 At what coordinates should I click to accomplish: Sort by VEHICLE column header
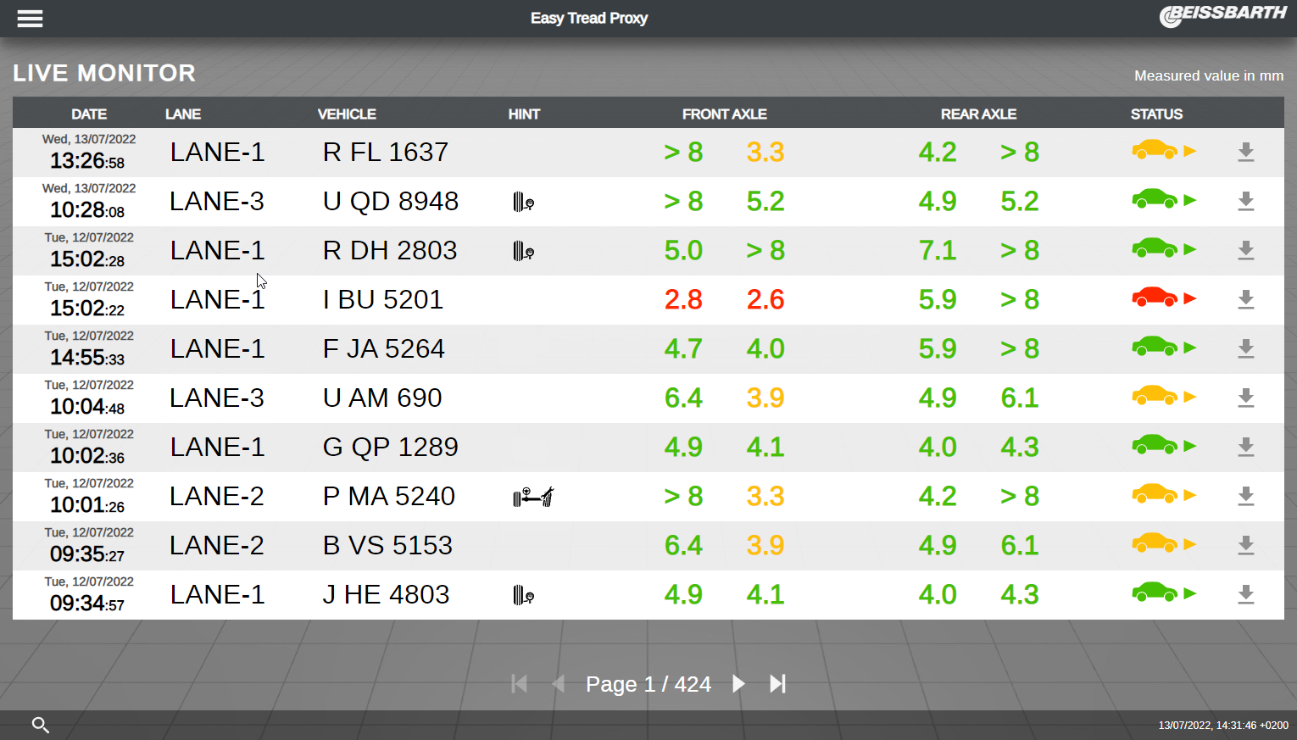347,114
